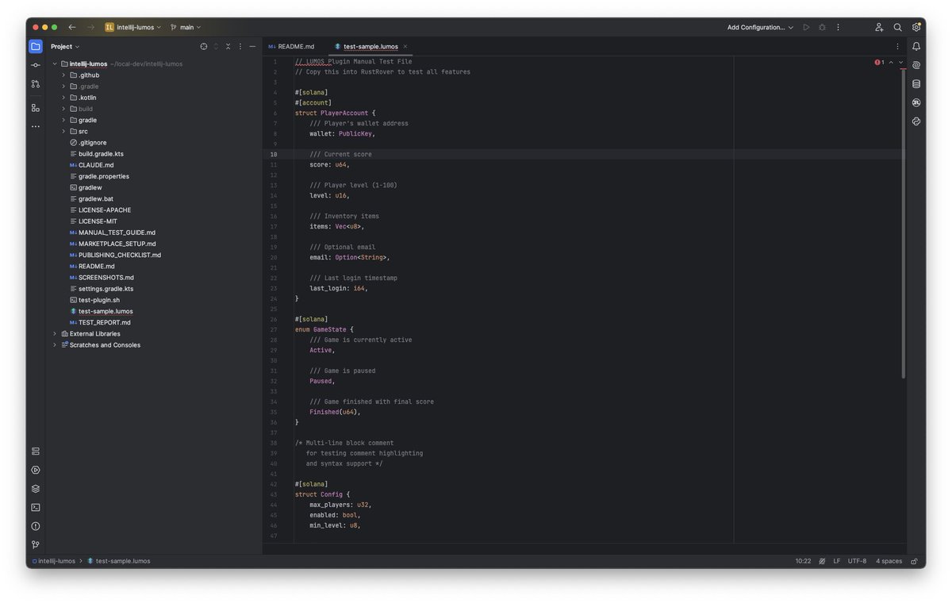Start debugging with the bug icon
The width and height of the screenshot is (952, 603).
[x=822, y=27]
